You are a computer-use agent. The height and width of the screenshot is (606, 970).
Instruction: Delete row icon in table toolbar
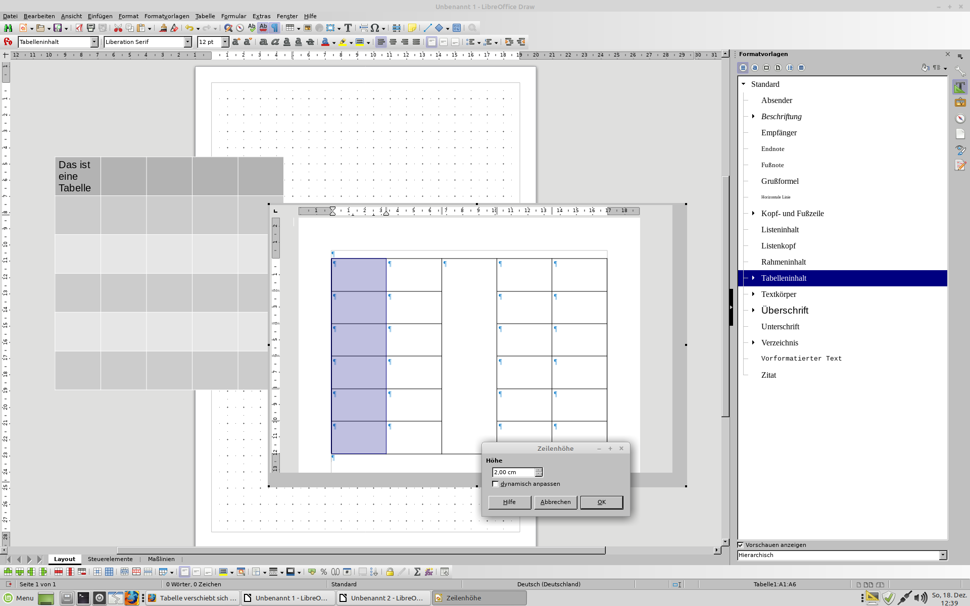click(x=59, y=572)
